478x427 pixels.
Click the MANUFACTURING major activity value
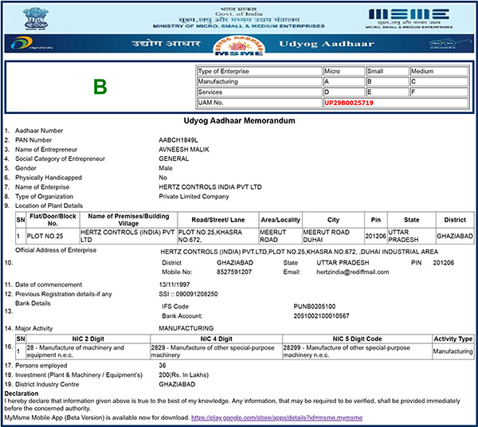(186, 328)
